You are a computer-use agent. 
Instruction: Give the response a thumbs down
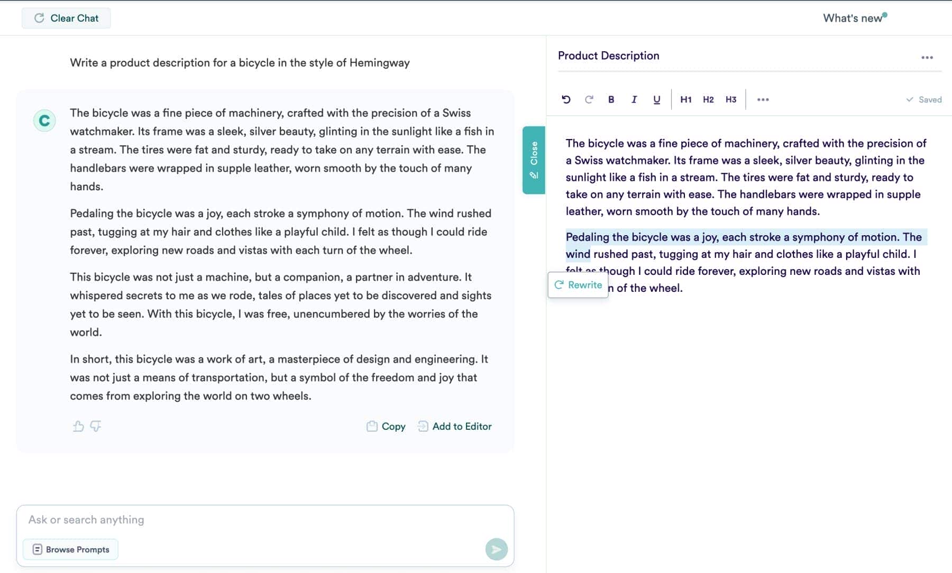[x=96, y=427]
